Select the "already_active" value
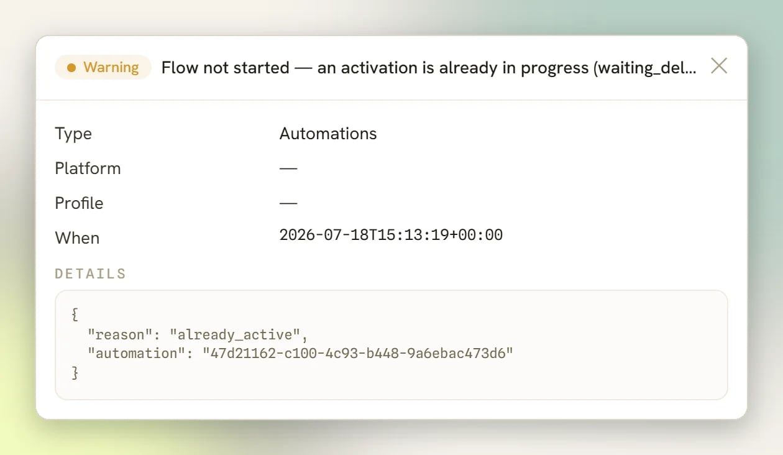Screen dimensions: 783x455 (x=235, y=335)
